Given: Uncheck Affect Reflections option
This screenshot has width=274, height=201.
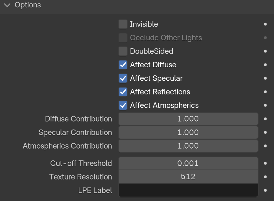Looking at the screenshot, I should (x=123, y=92).
